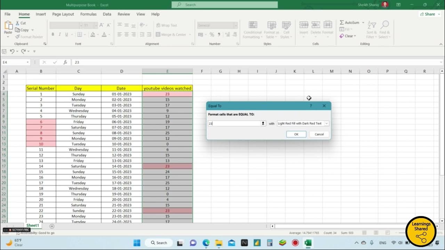Open the Name Box dropdown
Screen dimensions: 445x250
click(x=28, y=62)
